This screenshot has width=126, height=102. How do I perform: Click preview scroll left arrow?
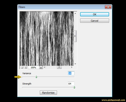click(45, 67)
